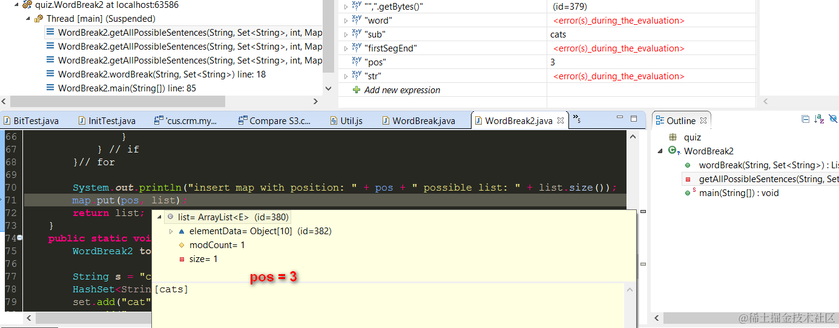Collapse the list= ArrayList<E> node in popup
The width and height of the screenshot is (839, 328).
160,217
